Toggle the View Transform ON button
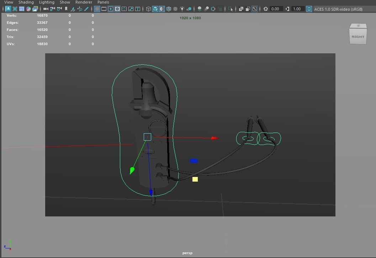376x258 pixels. coord(309,9)
